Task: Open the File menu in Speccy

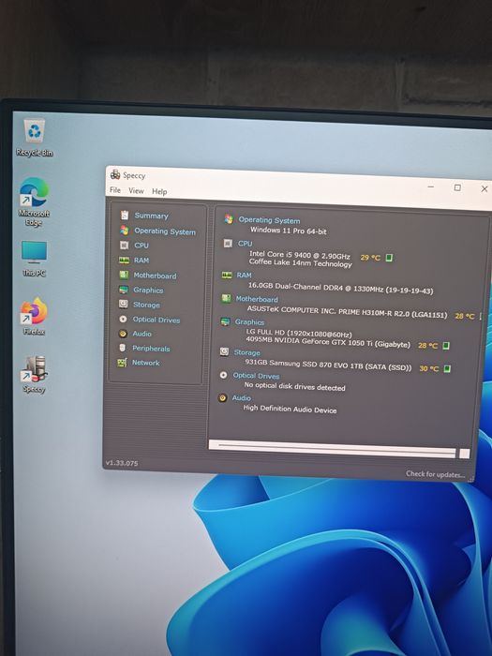Action: (x=115, y=190)
